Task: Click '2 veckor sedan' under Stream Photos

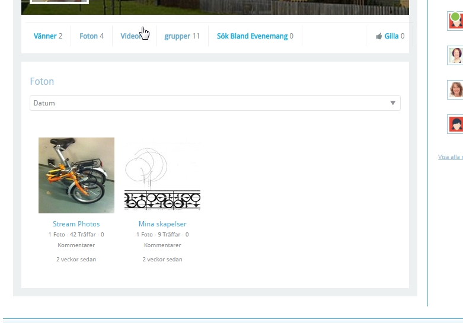Action: pyautogui.click(x=76, y=259)
